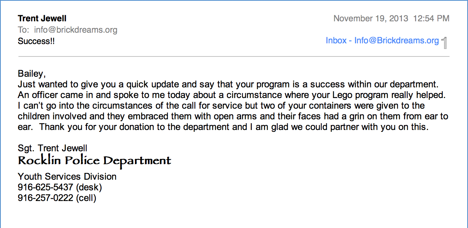Click the info@brickdreams.org recipient address
Image resolution: width=468 pixels, height=228 pixels.
coord(76,30)
